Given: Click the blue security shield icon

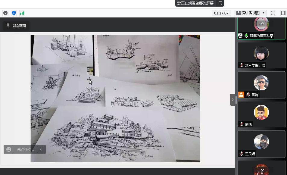Looking at the screenshot, I should coord(14,13).
